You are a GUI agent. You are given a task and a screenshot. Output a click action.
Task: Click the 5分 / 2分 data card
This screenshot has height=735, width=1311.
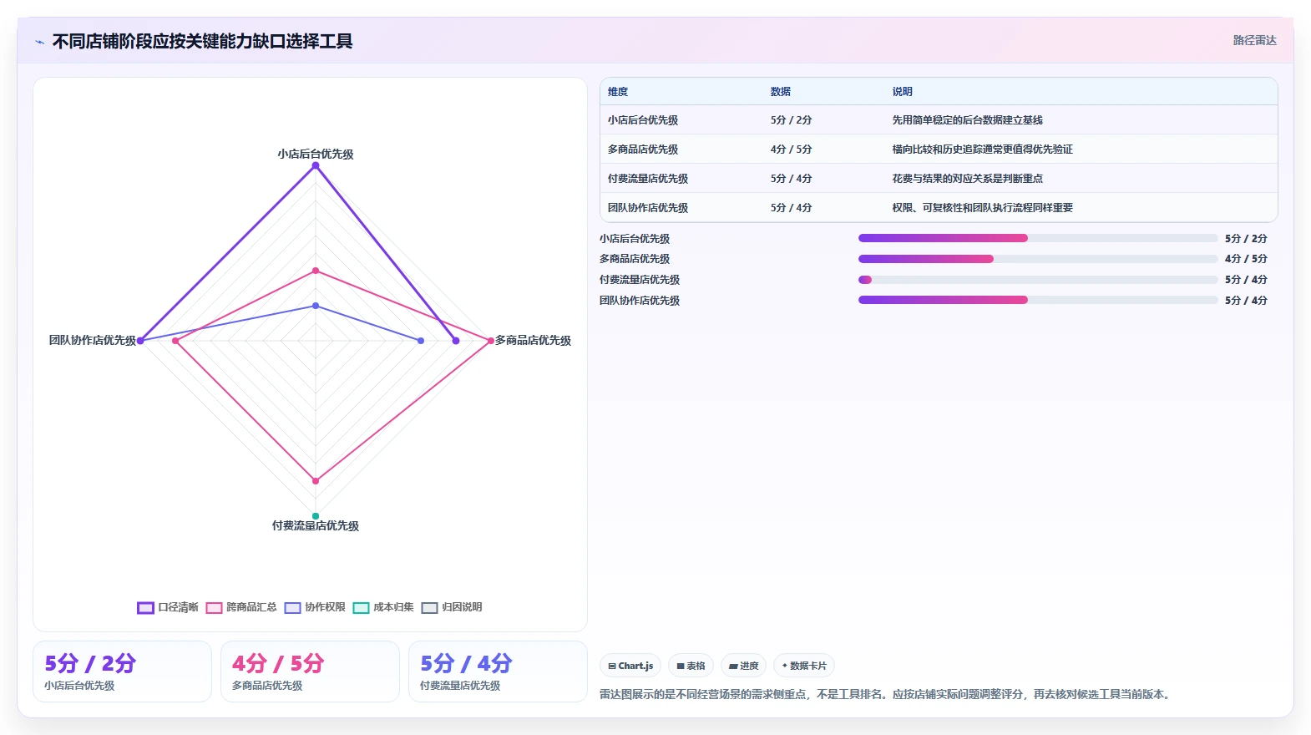point(122,672)
